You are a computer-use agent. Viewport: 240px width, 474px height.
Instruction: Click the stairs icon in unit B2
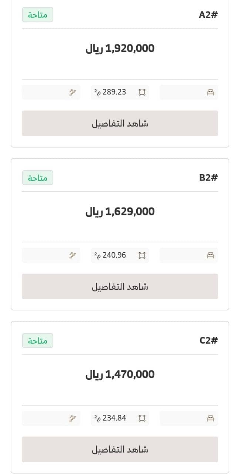coord(73,255)
